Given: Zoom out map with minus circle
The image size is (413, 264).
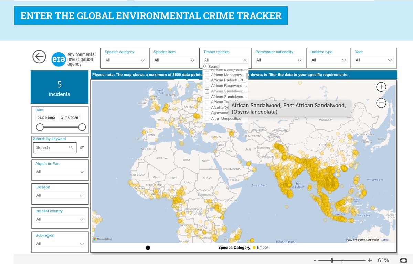Looking at the screenshot, I should (381, 102).
